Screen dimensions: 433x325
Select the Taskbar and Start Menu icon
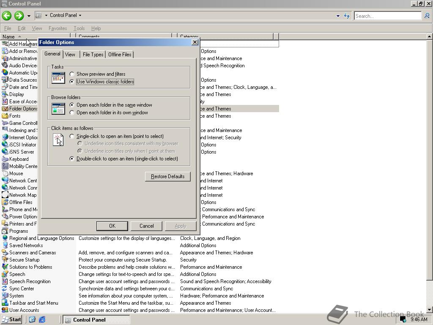5,303
